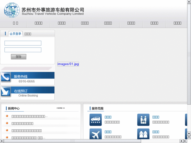Click the 登陆 login button
Viewport: 191px width, 143px height.
tap(18, 57)
